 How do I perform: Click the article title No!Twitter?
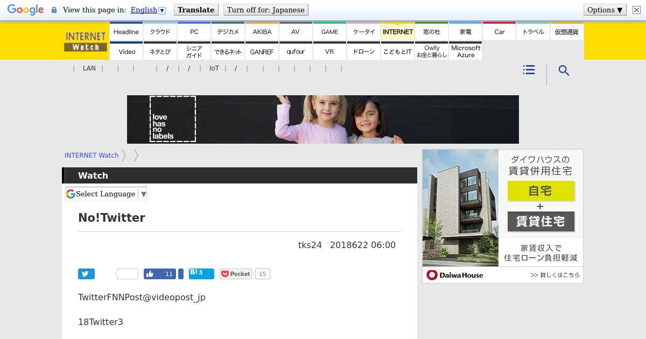click(x=111, y=217)
